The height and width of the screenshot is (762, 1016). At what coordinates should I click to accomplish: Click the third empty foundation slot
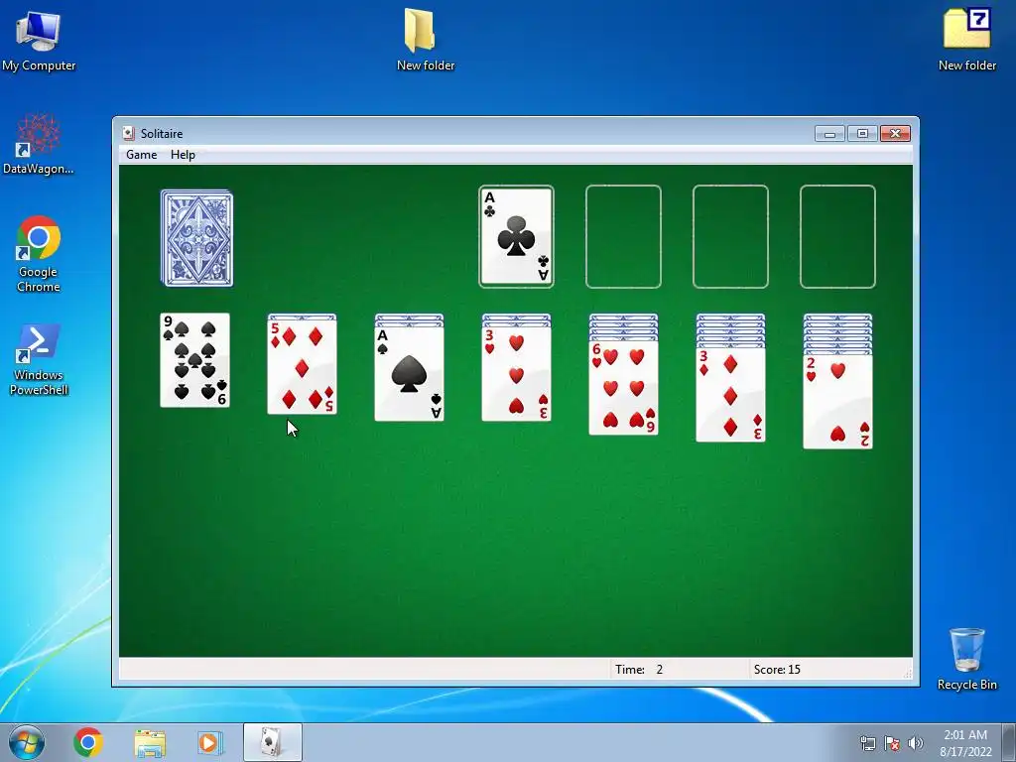coord(730,236)
